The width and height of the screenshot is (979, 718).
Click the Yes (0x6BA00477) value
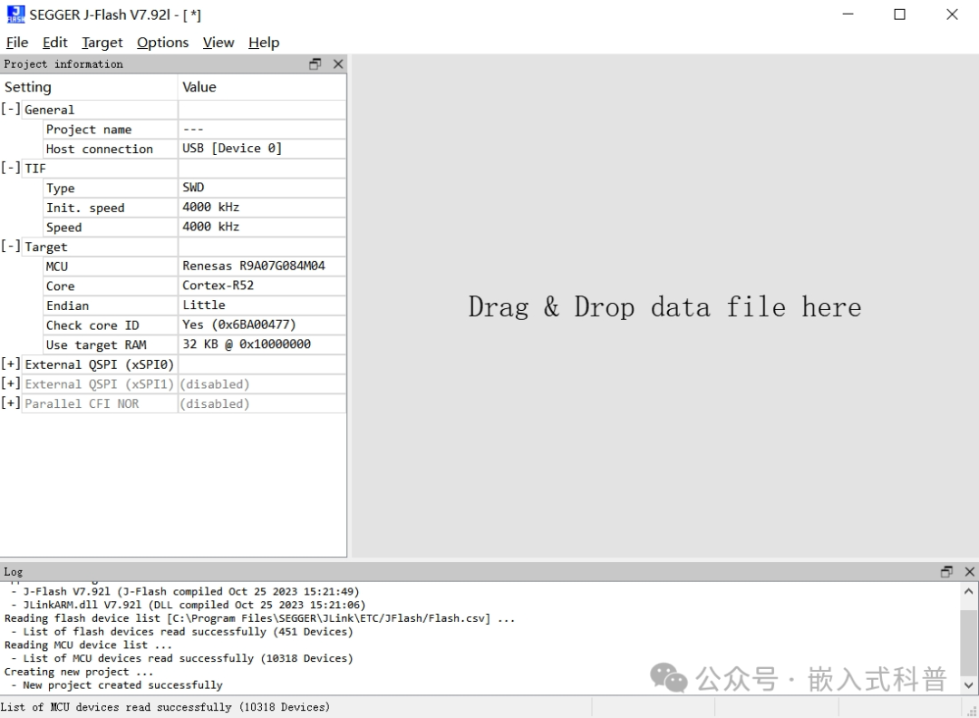point(238,325)
